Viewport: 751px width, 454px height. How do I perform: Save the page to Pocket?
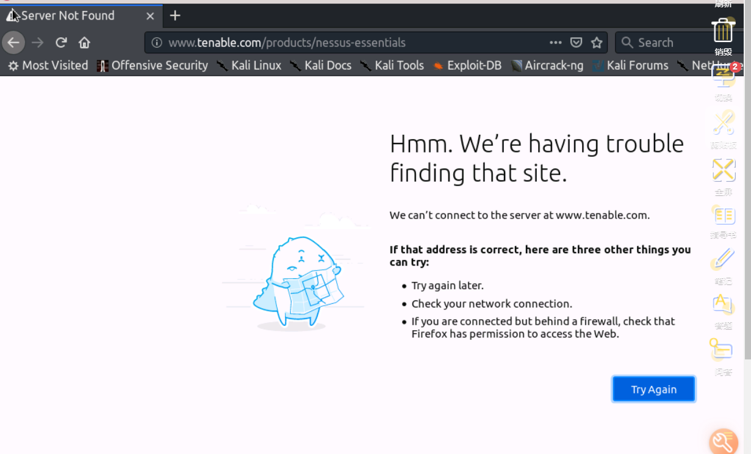pyautogui.click(x=576, y=43)
